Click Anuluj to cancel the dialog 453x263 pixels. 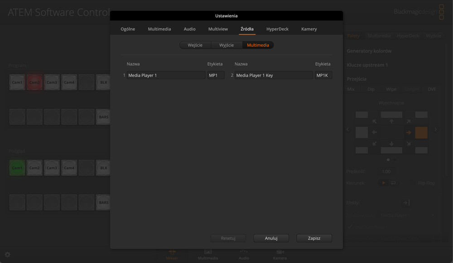point(271,238)
